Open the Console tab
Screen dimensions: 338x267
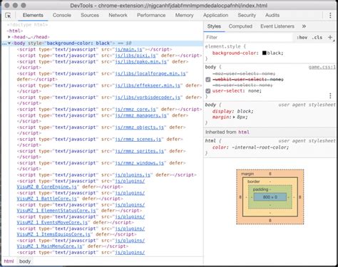[x=62, y=15]
